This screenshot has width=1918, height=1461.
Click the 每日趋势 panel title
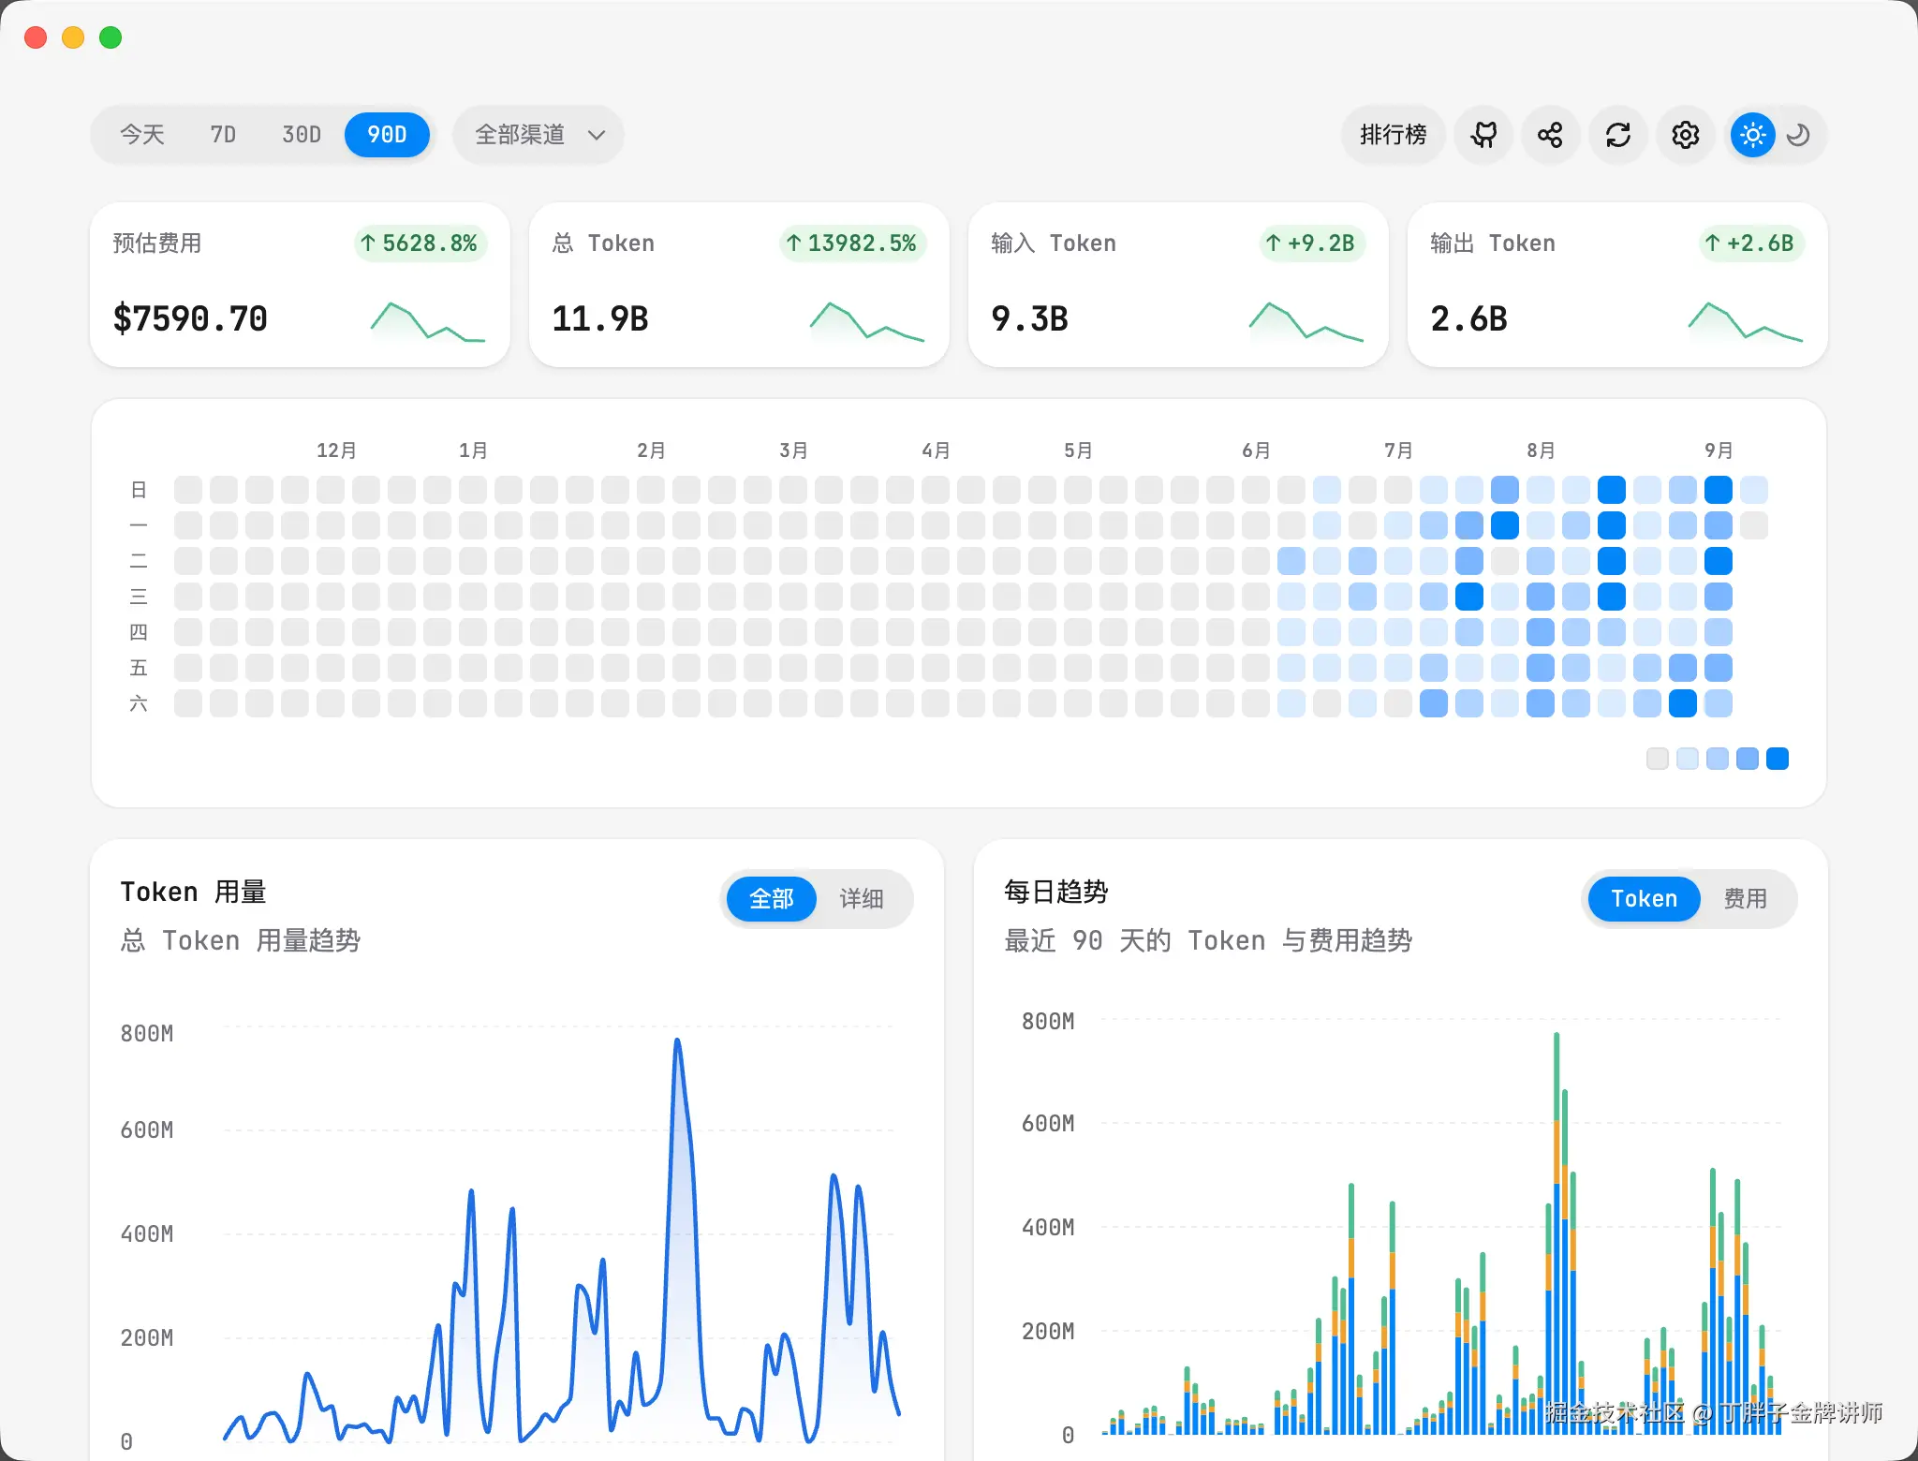click(1056, 892)
